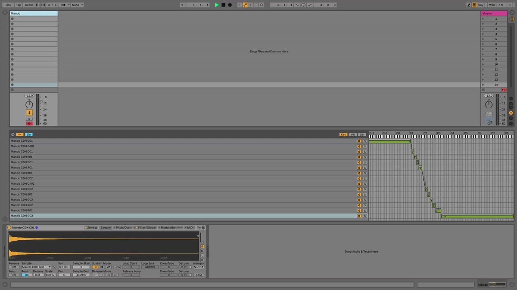This screenshot has width=517, height=290.
Task: Open the quantization menu showing None
Action: pyautogui.click(x=77, y=5)
